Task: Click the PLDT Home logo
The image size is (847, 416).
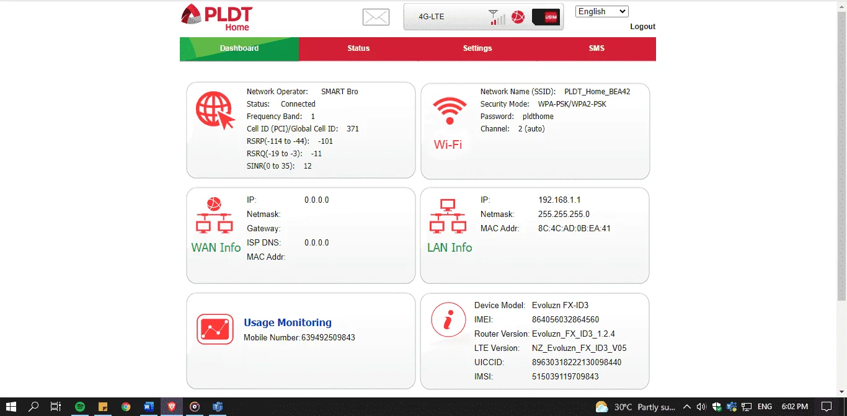Action: [217, 17]
